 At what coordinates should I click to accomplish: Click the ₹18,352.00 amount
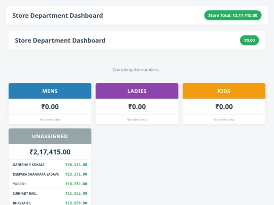tap(76, 184)
